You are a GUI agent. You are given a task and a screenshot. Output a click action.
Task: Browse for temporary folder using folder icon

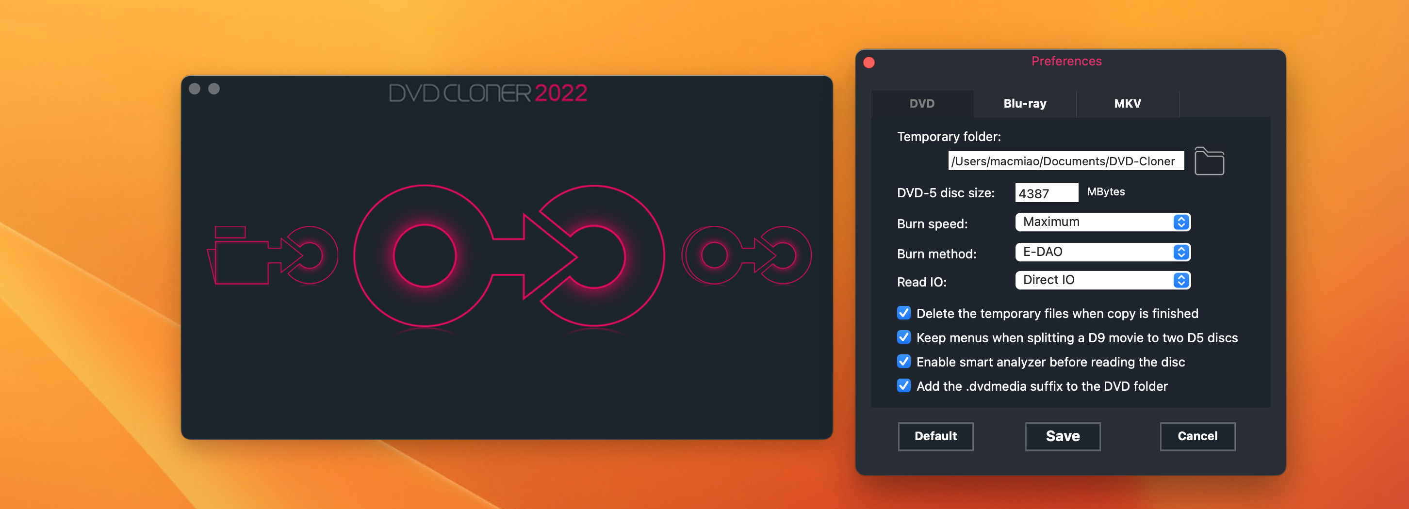(1209, 161)
